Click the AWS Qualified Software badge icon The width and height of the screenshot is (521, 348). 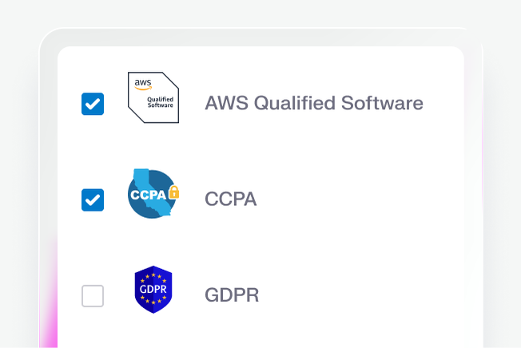[x=153, y=97]
